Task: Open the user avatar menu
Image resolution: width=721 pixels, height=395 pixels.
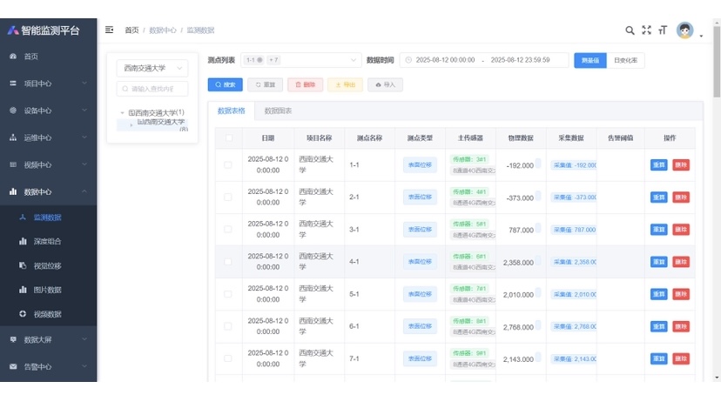Action: [x=685, y=30]
